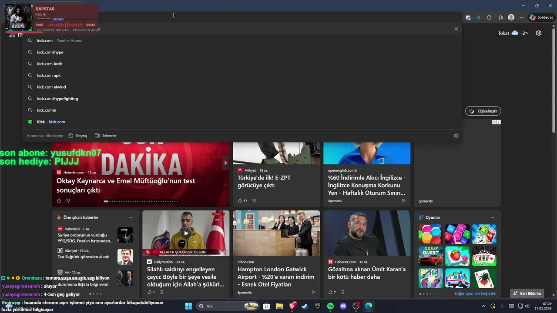This screenshot has height=313, width=557.
Task: Click the Read aloud sound waves icon
Action: tap(478, 17)
